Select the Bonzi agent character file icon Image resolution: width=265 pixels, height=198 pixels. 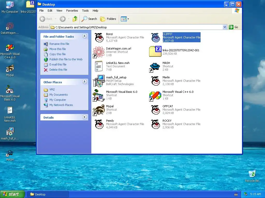tap(99, 38)
